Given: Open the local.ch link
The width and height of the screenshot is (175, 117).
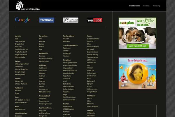Looking at the screenshot, I should coord(66,39).
